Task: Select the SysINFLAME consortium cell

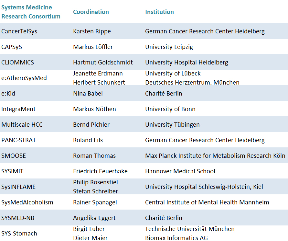Action: pos(18,187)
